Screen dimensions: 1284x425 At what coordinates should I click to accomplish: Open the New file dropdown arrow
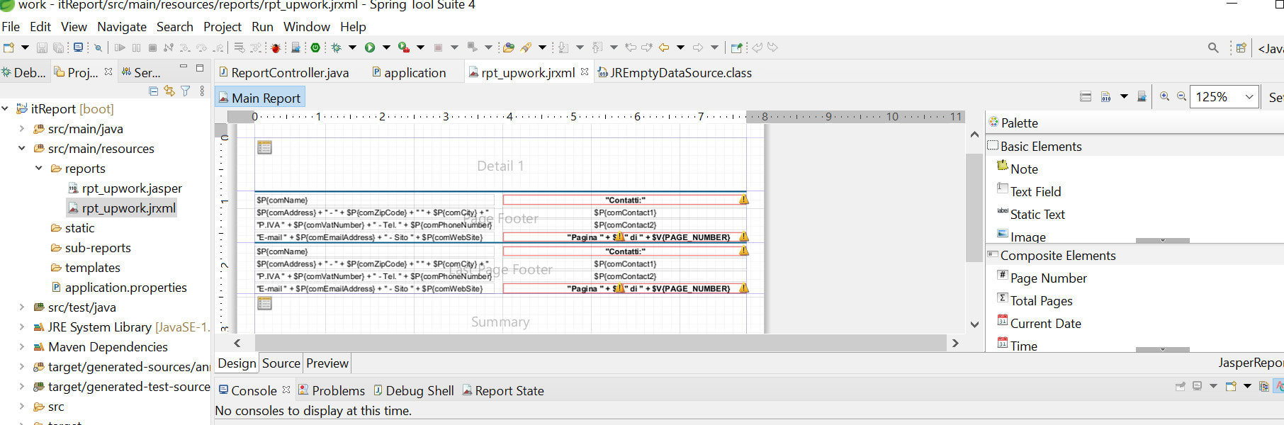tap(25, 47)
